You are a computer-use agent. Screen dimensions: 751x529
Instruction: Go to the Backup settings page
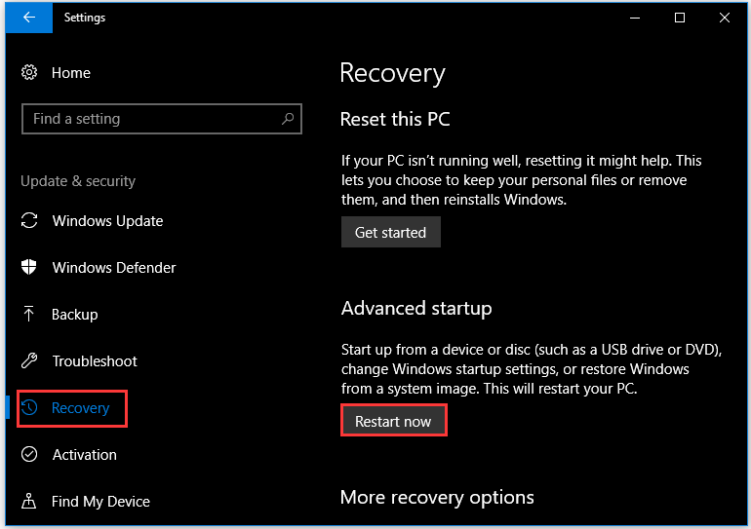(75, 314)
